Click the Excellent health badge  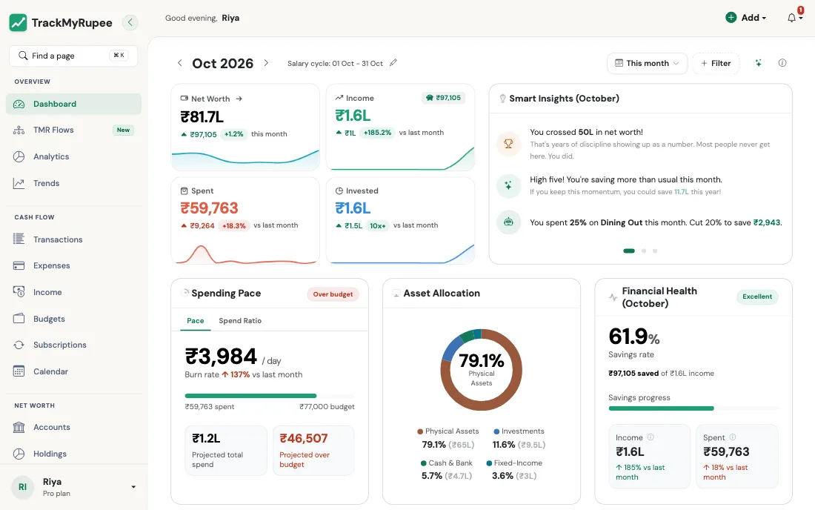(756, 297)
